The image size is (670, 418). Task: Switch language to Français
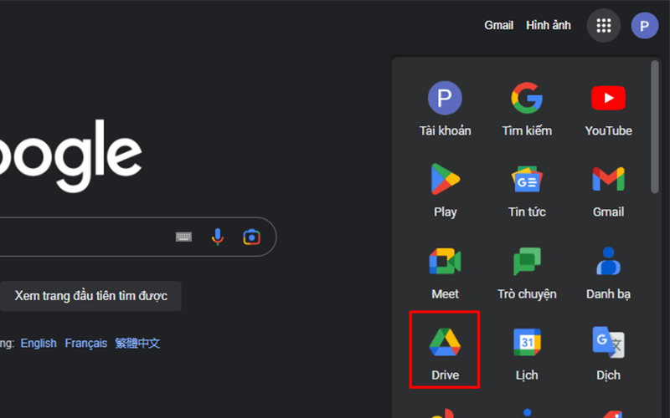click(86, 344)
